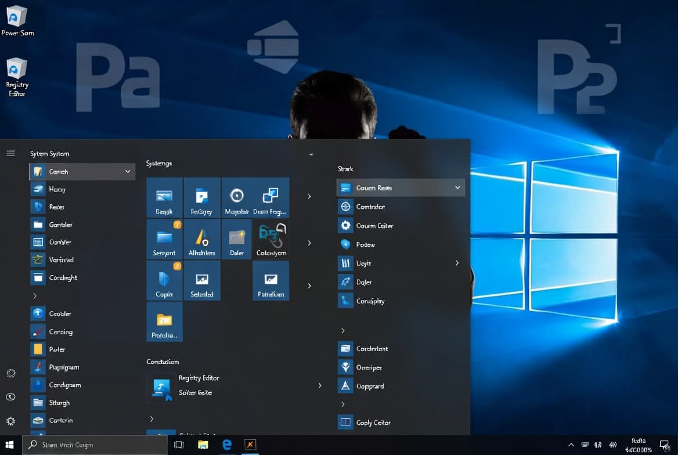Select the Comdnght entry
Image resolution: width=678 pixels, height=455 pixels.
click(x=63, y=277)
